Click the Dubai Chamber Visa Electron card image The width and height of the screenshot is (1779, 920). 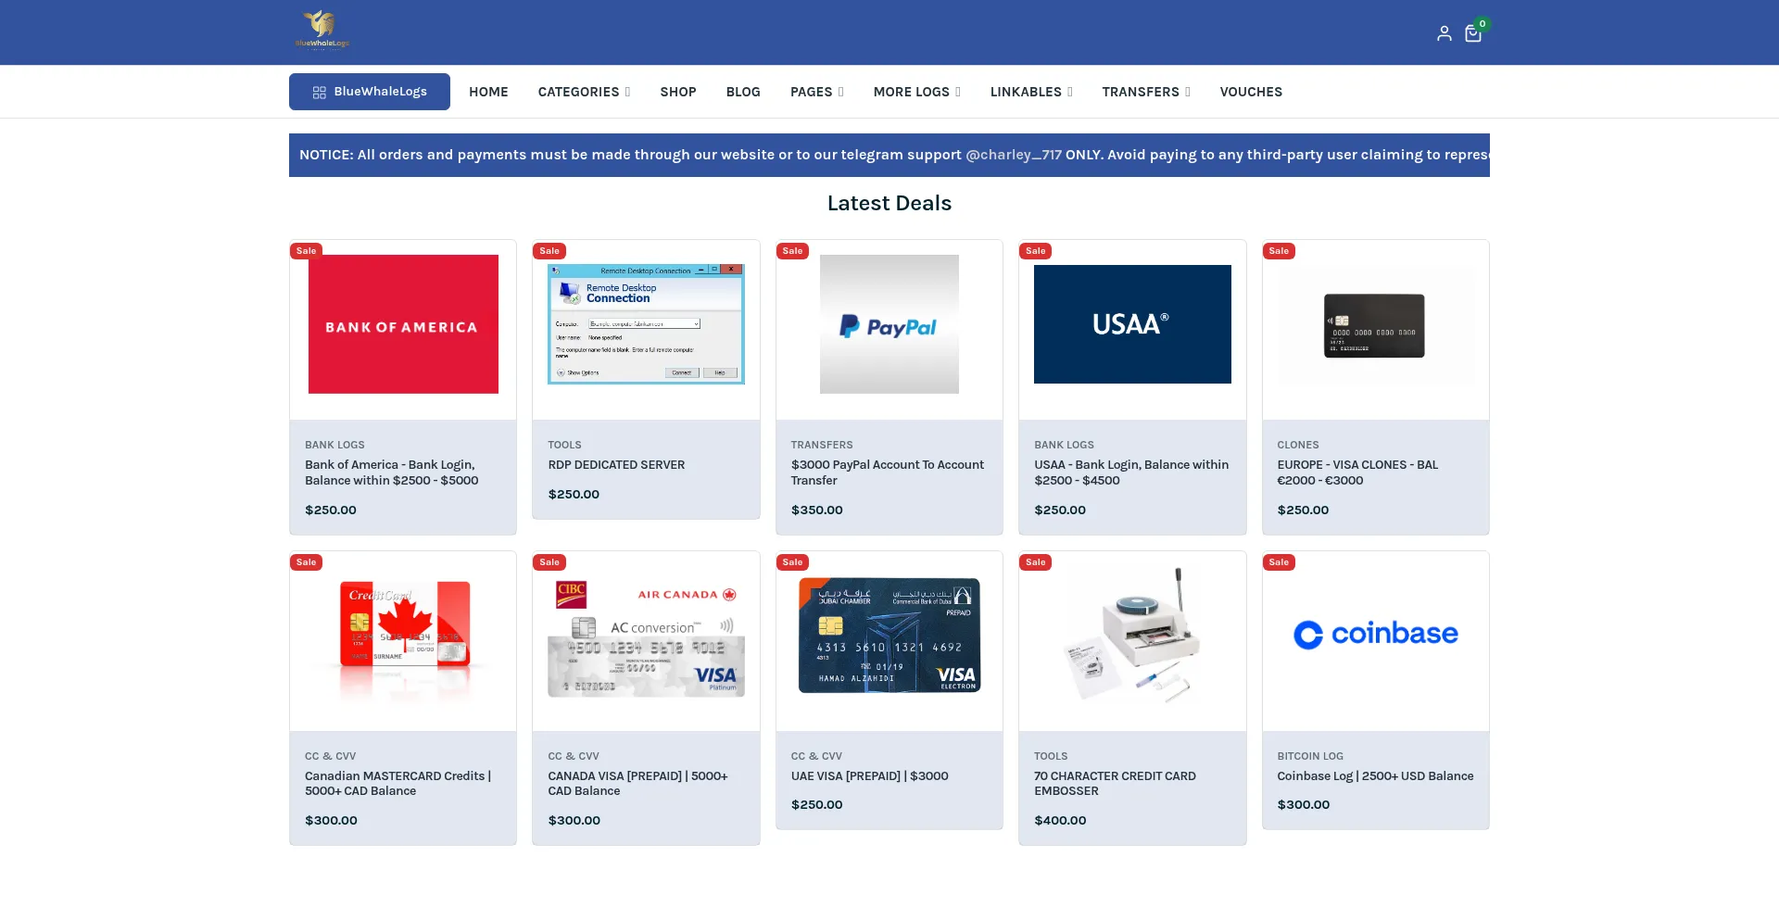889,636
